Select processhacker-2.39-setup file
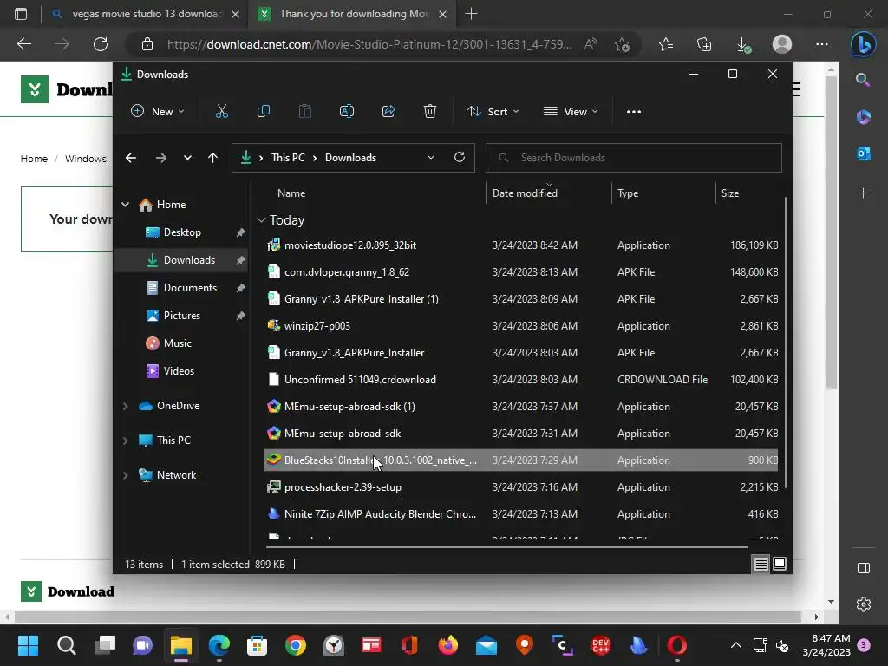888x666 pixels. 521,487
